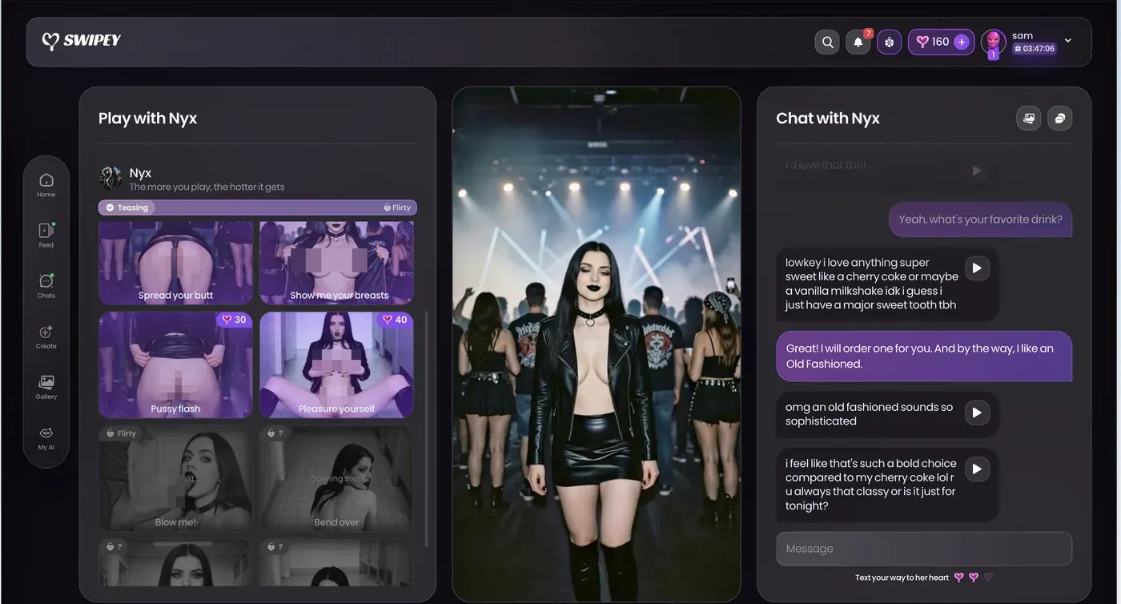The height and width of the screenshot is (604, 1121).
Task: Click the "Chat with Nyx" heading
Action: pos(828,119)
